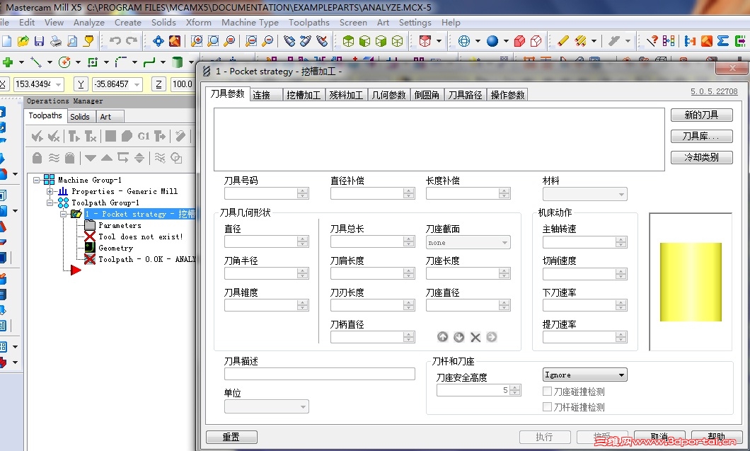Viewport: 750px width, 451px height.
Task: Click the G1 post operations icon
Action: click(144, 137)
